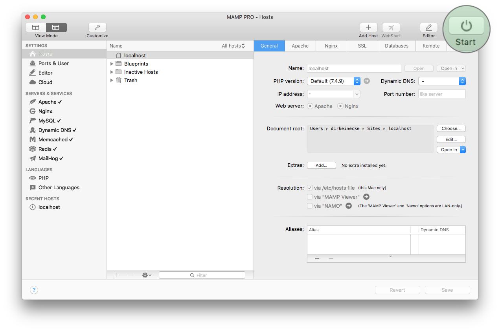Open the Editor pencil toolbar icon
Screen dimensions: 500x331
tap(428, 27)
